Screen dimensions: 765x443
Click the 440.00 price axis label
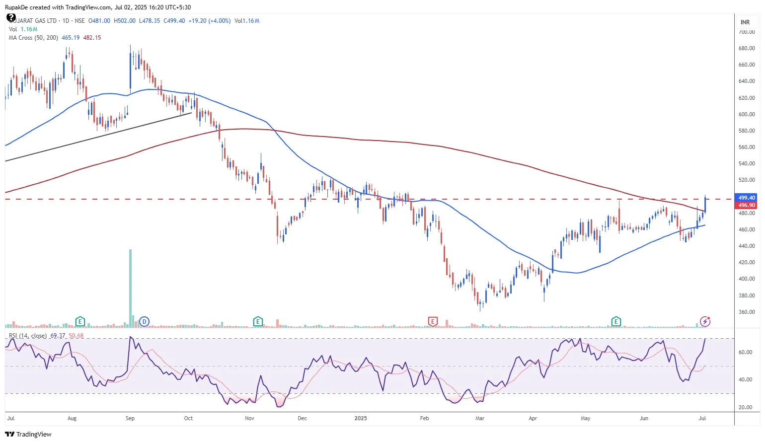pos(747,246)
